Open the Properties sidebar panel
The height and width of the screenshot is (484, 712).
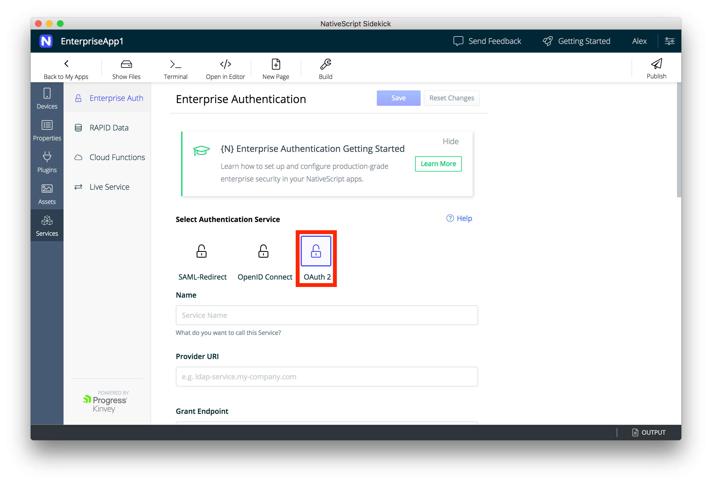coord(47,130)
